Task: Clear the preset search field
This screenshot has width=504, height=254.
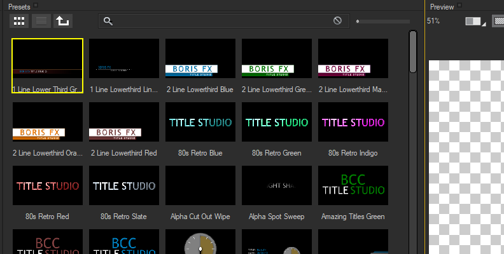Action: pyautogui.click(x=338, y=21)
